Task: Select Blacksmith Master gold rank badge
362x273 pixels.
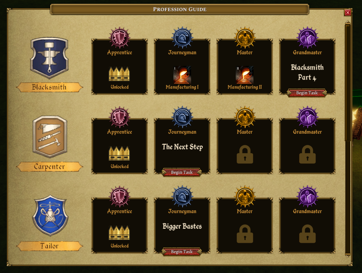Action: click(245, 37)
